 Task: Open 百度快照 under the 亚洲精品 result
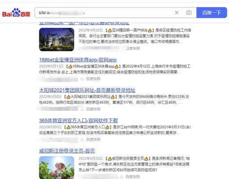133,48
